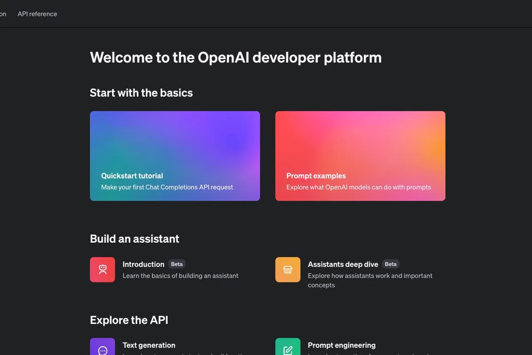Click 'Explore what OpenAI models can do with prompts'

click(x=359, y=187)
